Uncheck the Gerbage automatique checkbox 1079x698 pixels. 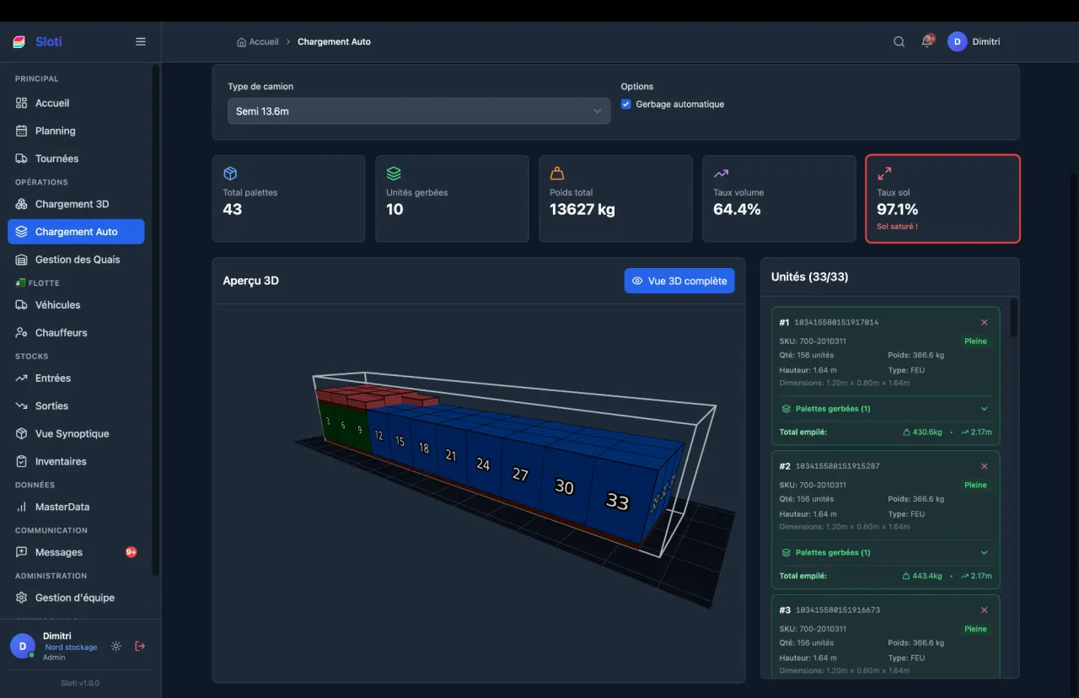625,105
